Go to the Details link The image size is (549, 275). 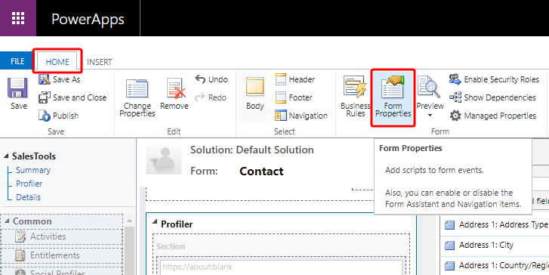point(29,197)
